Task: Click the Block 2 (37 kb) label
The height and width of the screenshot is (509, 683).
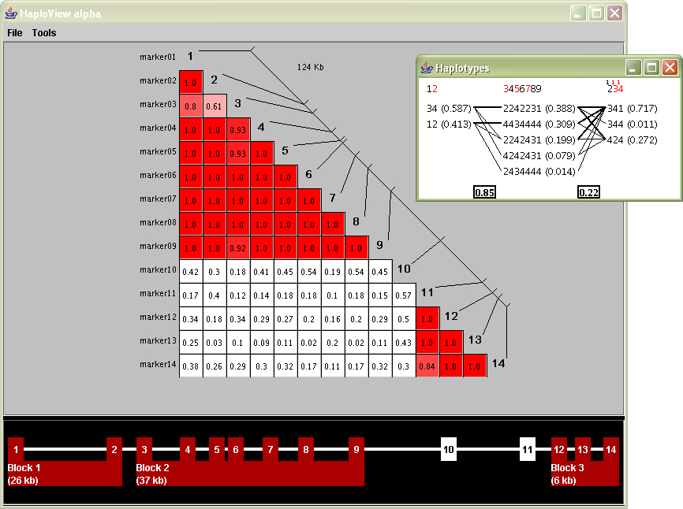Action: tap(152, 474)
